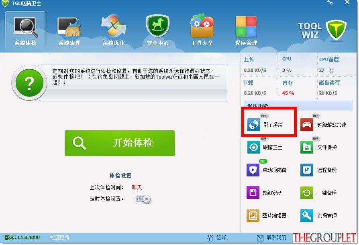Click the 超级游戏加速 label

click(332, 125)
